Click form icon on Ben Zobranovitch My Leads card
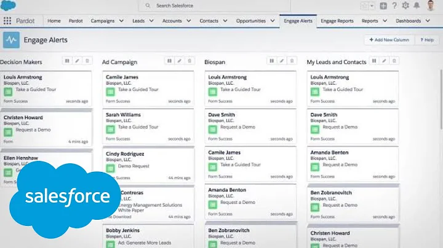The width and height of the screenshot is (443, 248). (x=315, y=207)
